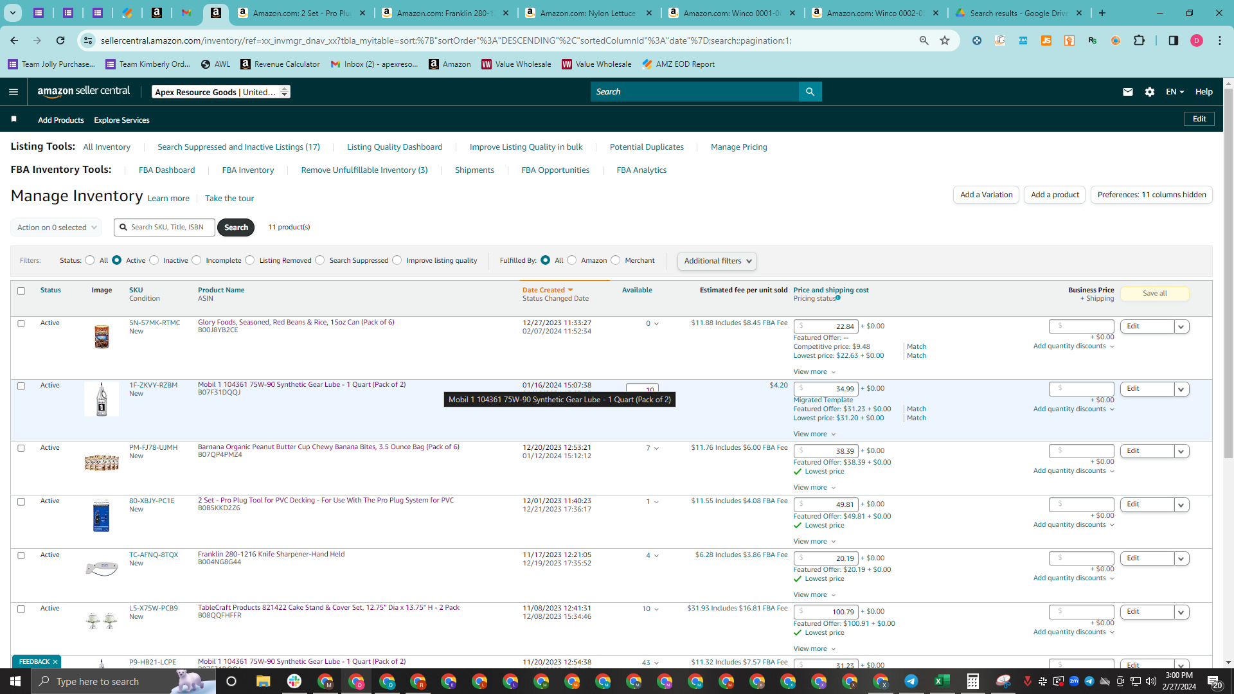Open the settings gear in header
Screen dimensions: 1234x694
[x=1150, y=92]
